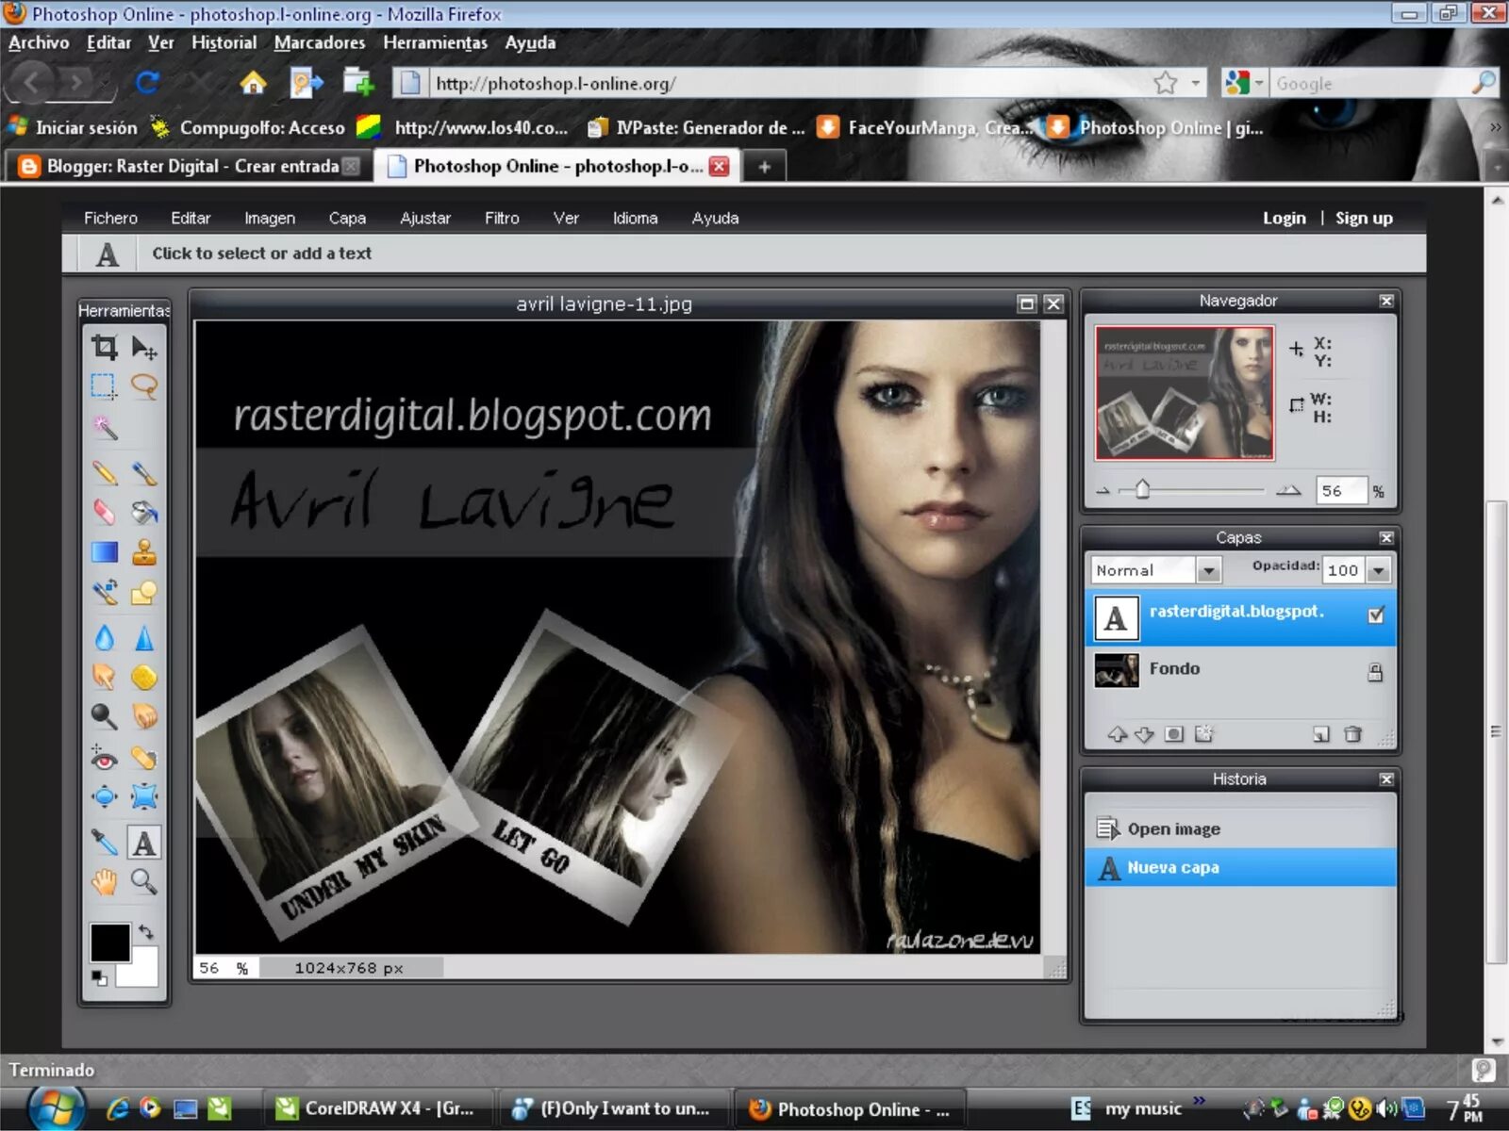Add layer mask button in Capas
1509x1131 pixels.
(1173, 734)
